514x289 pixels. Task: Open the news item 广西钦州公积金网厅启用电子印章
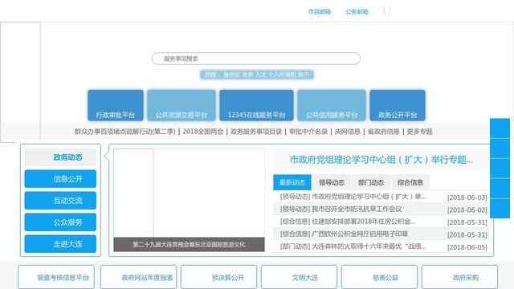coord(344,234)
